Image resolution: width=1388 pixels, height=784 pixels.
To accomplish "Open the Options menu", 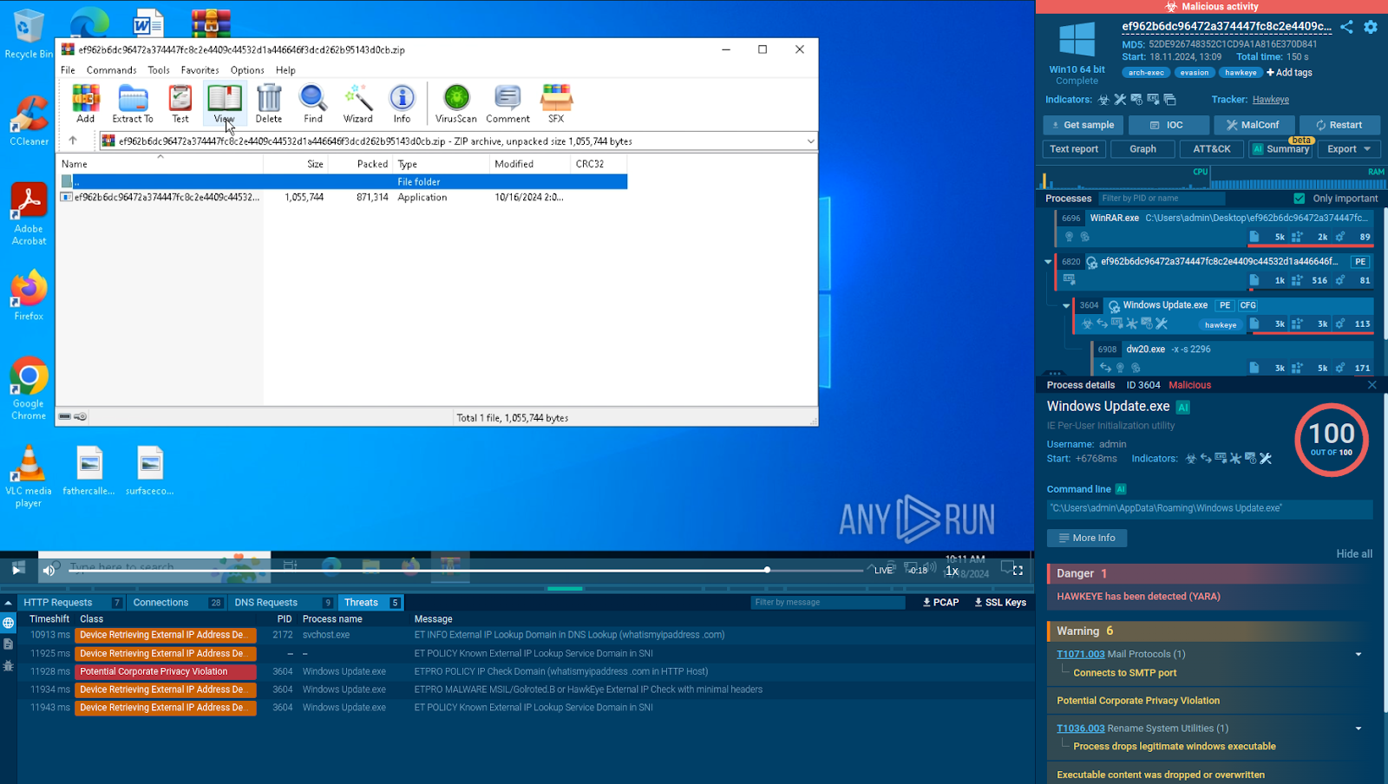I will click(247, 70).
